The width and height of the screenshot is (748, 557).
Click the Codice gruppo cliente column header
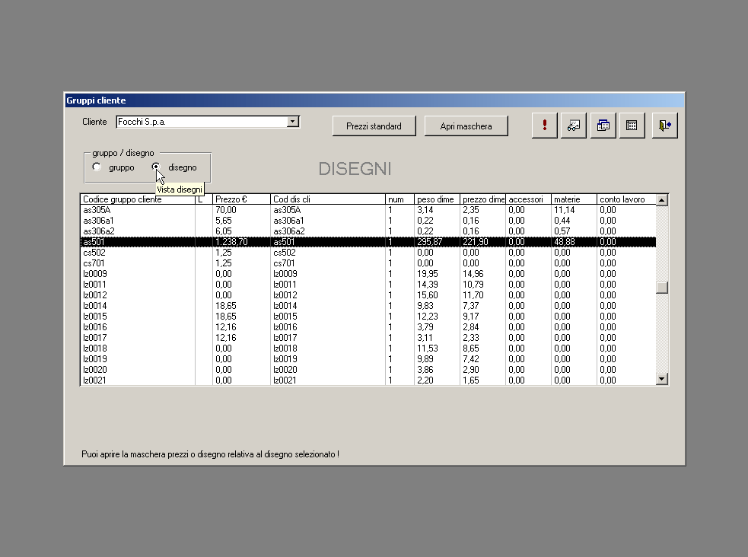tap(138, 199)
